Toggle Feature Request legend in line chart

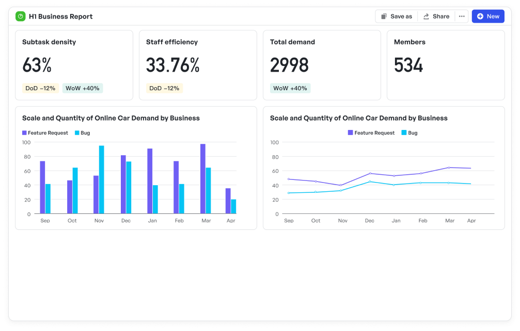[x=371, y=133]
